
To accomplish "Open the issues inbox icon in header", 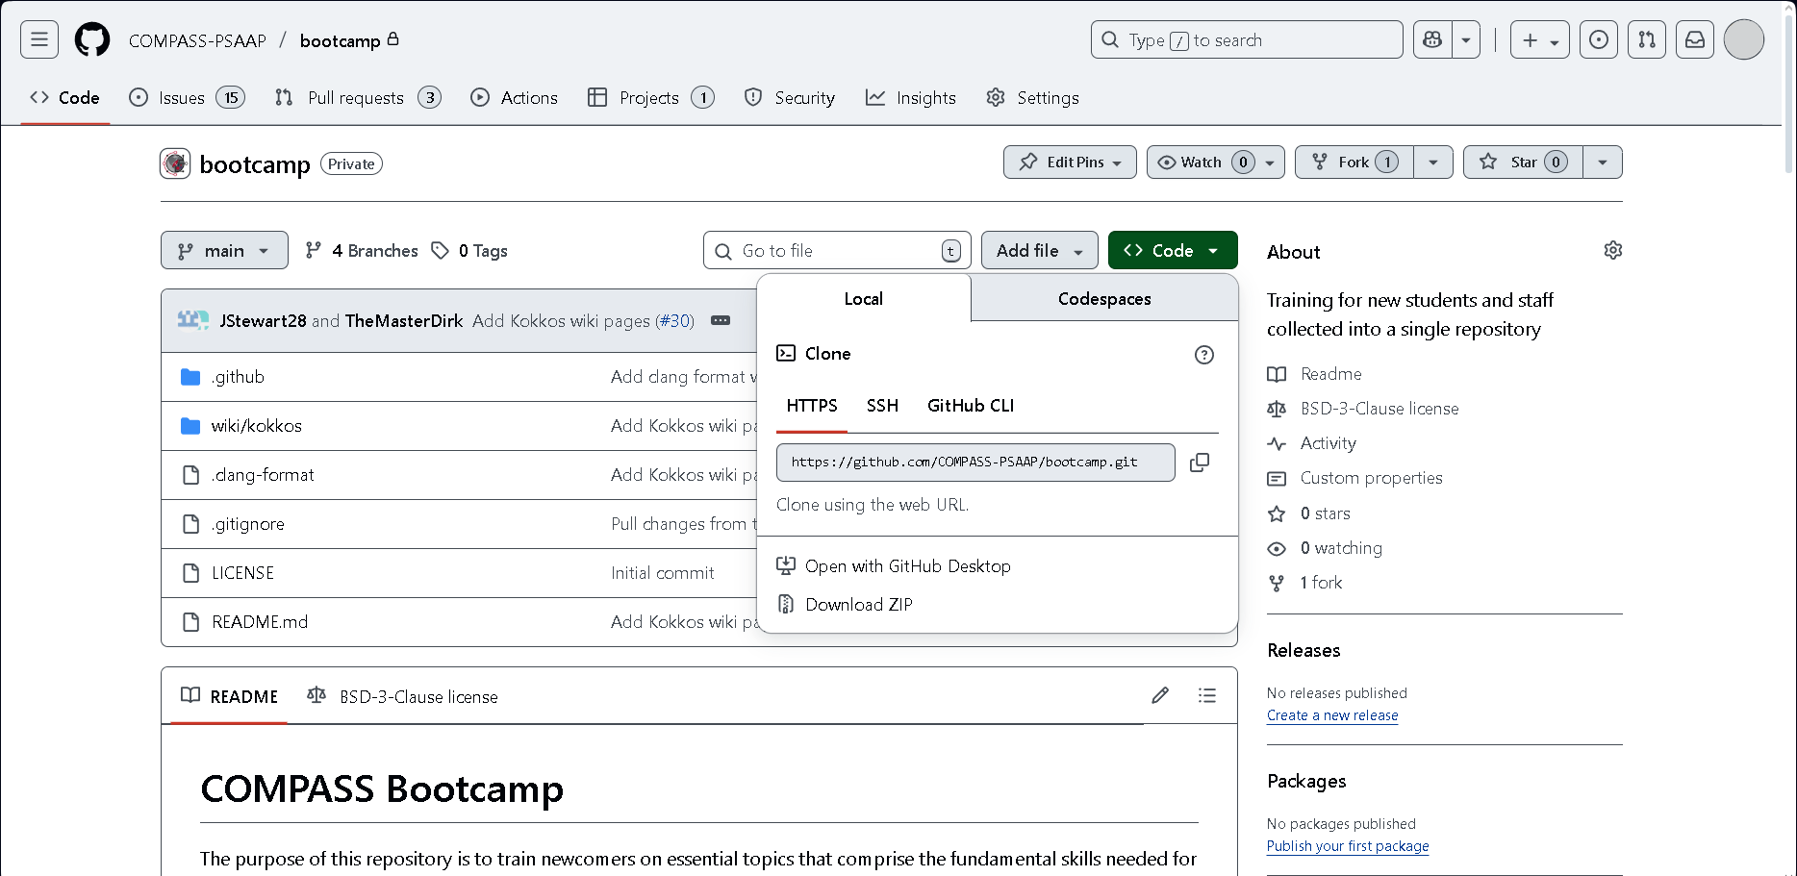I will point(1599,39).
